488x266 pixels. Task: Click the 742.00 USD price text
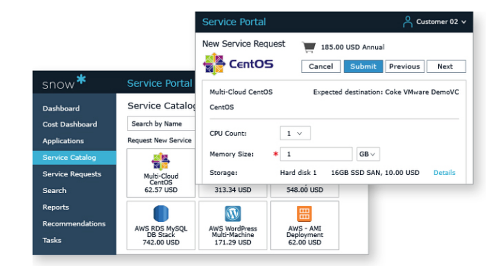click(x=161, y=243)
